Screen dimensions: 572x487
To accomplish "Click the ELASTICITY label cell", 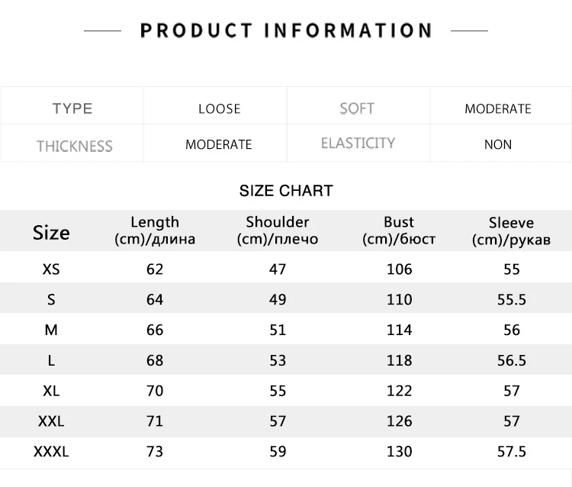I will pos(358,144).
